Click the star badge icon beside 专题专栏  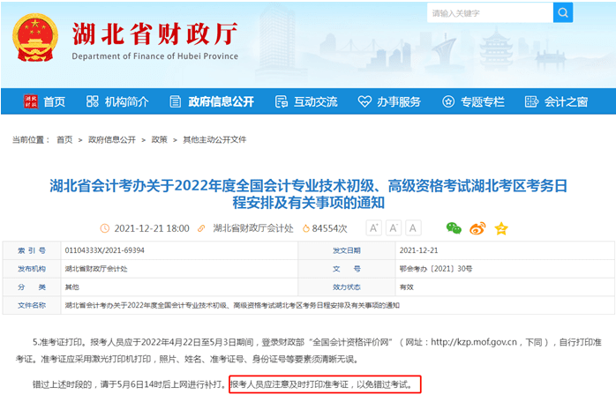point(448,101)
